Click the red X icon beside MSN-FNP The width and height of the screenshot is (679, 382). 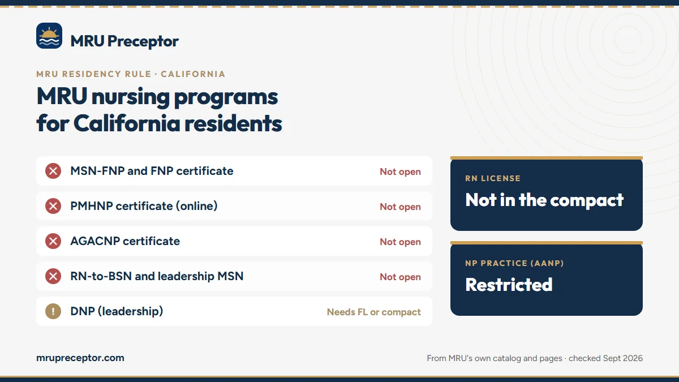pos(53,171)
